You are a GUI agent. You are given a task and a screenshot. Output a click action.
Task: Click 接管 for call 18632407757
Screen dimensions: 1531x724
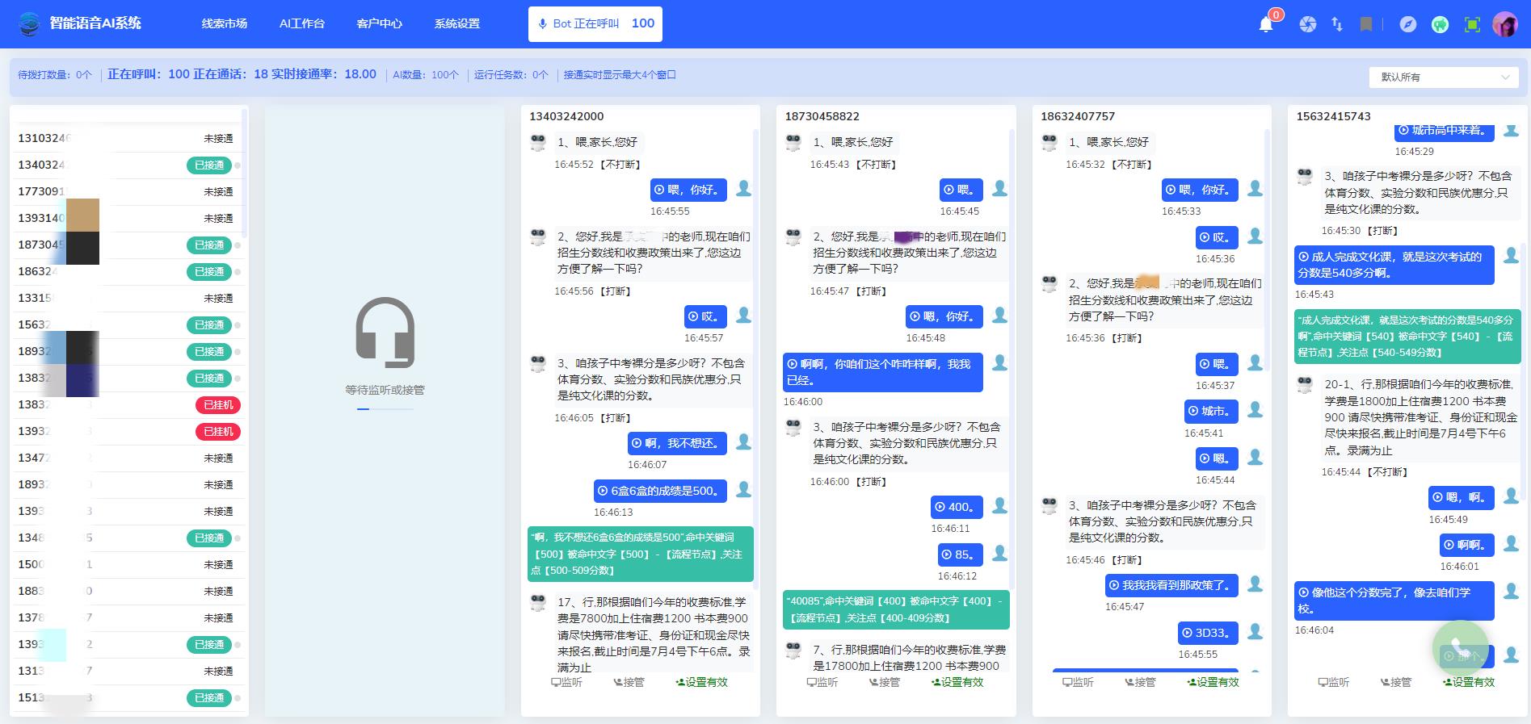pos(1140,682)
